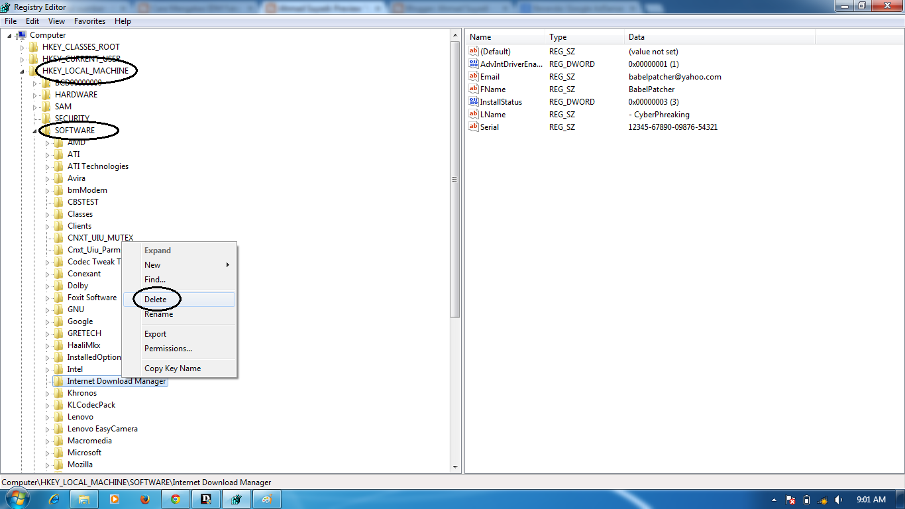Screen dimensions: 905x509
Task: Open the New submenu in context menu
Action: pos(179,265)
